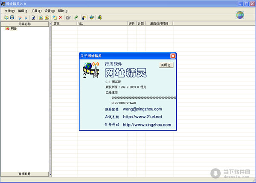Open the 工具(T) menu
The height and width of the screenshot is (183, 256).
point(36,11)
